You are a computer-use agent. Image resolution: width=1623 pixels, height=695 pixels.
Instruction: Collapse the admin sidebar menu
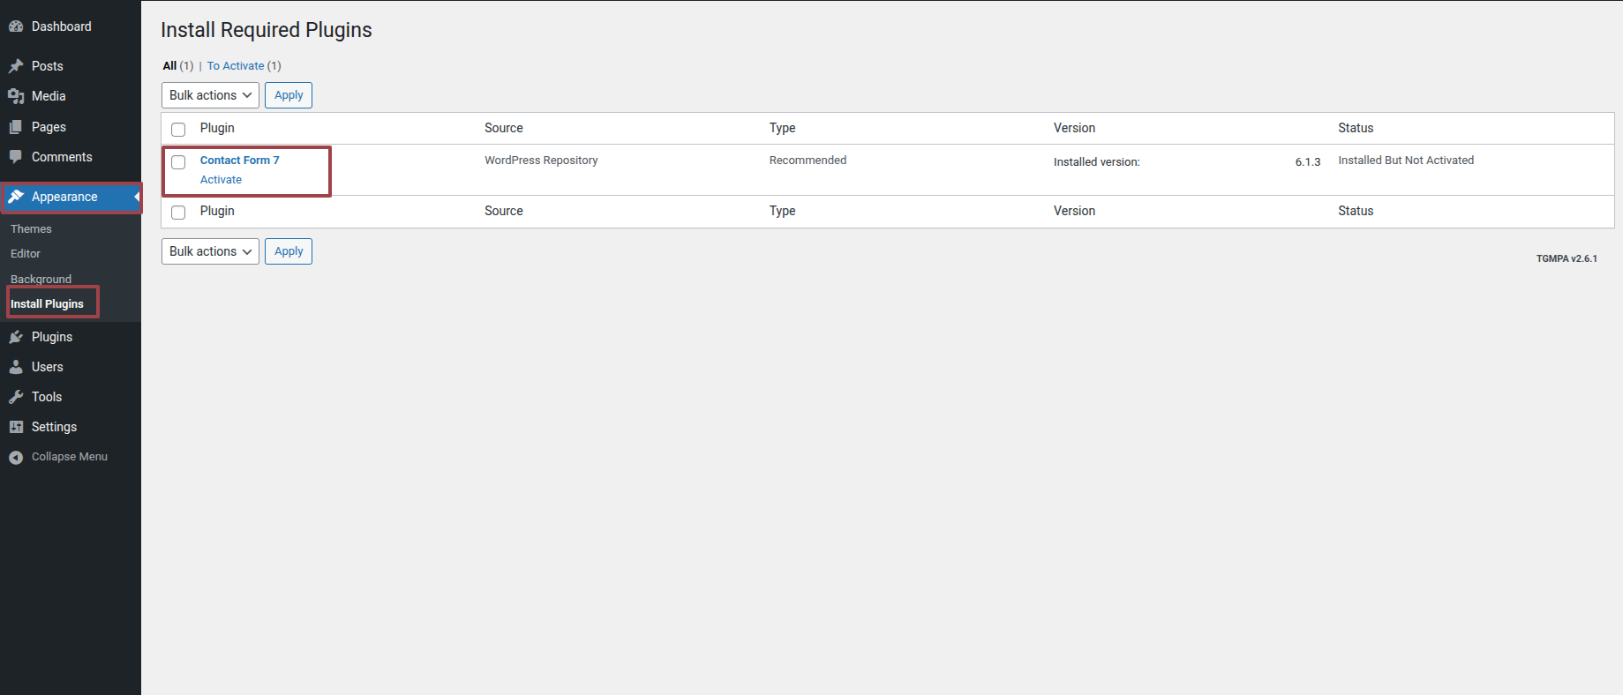pos(58,457)
